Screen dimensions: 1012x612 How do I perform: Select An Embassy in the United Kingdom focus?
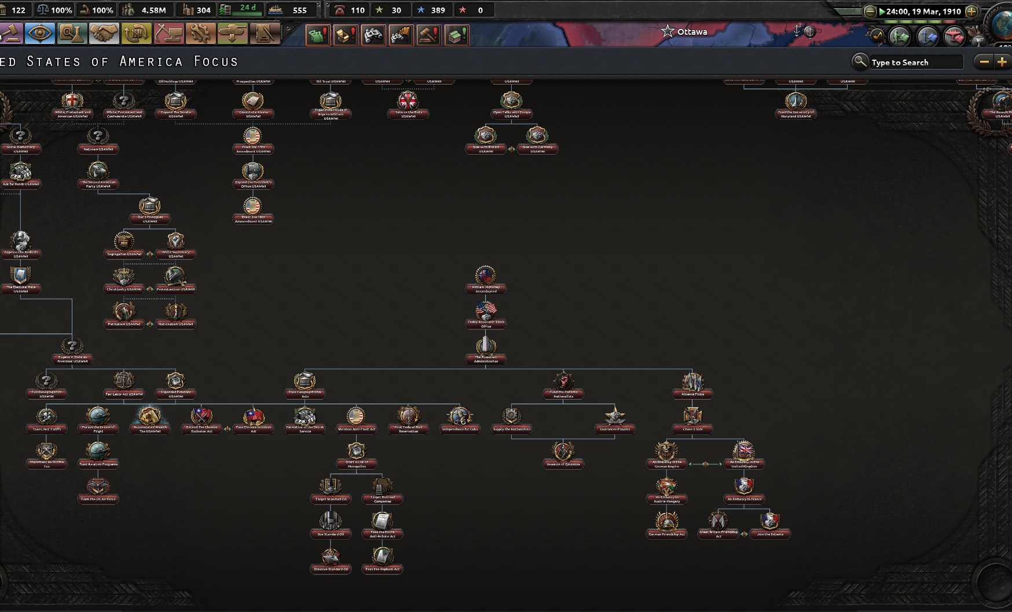pyautogui.click(x=744, y=455)
